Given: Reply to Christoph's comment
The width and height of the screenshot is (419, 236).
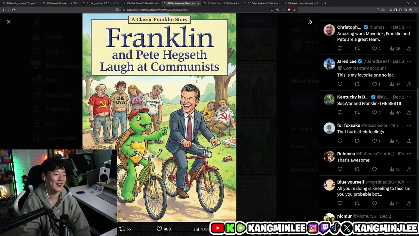Looking at the screenshot, I should pos(340,49).
